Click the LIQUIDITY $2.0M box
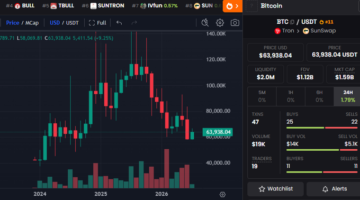Screen dimensions: 360x200 point(266,74)
